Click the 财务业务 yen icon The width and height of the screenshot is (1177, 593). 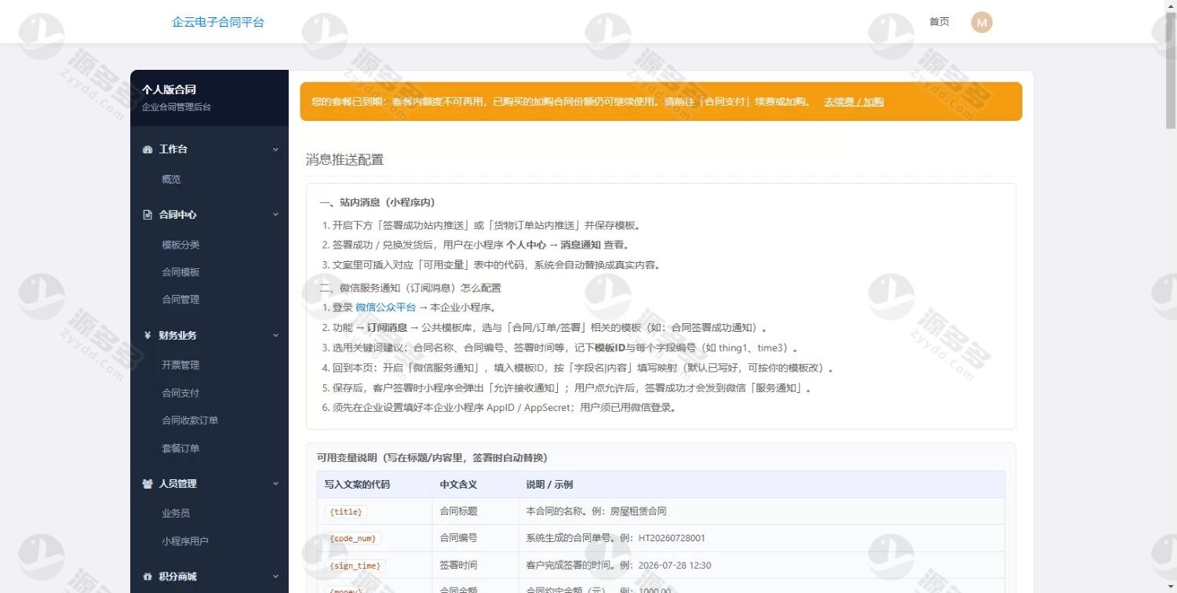coord(148,335)
